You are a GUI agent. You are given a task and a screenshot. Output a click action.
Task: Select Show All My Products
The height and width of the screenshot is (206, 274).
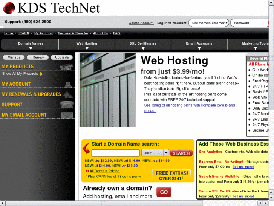point(20,74)
